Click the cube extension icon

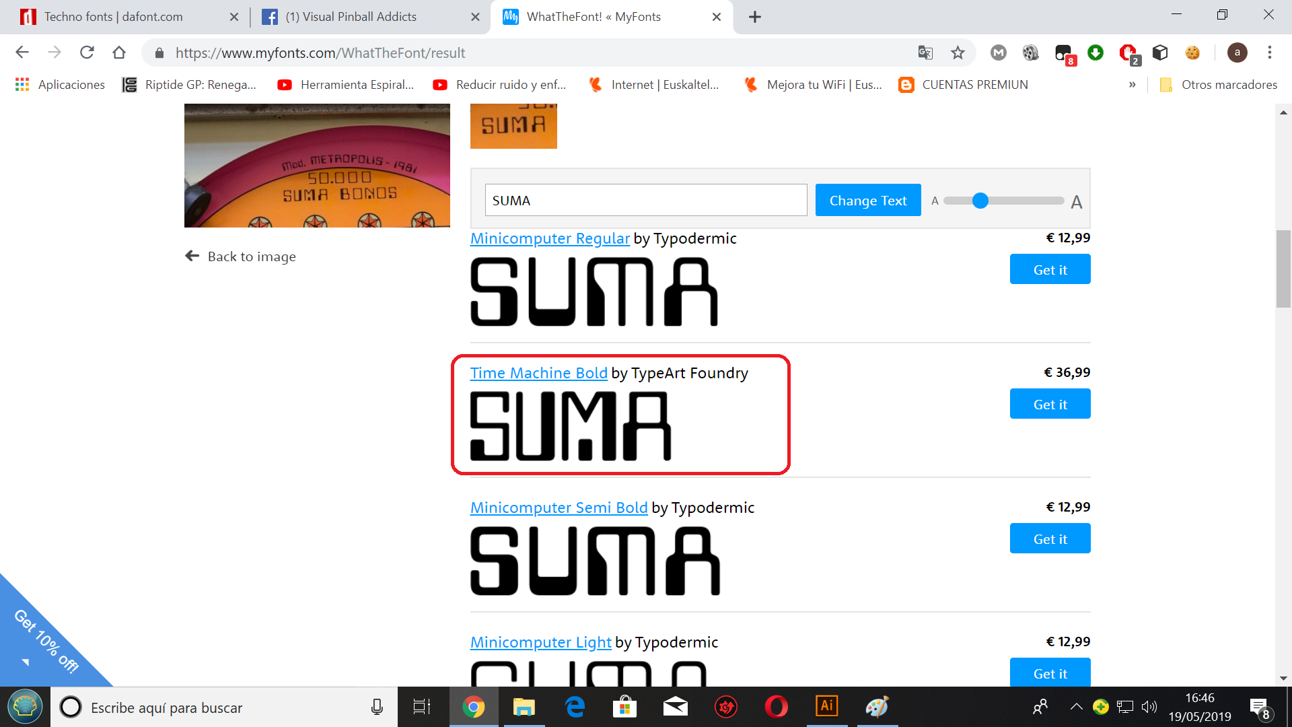pos(1160,53)
